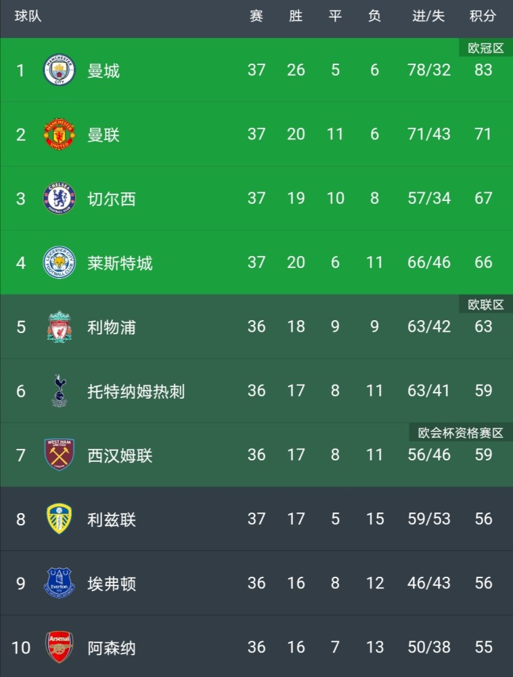The height and width of the screenshot is (677, 513).
Task: Click team name 莱斯特城
Action: coord(120,263)
